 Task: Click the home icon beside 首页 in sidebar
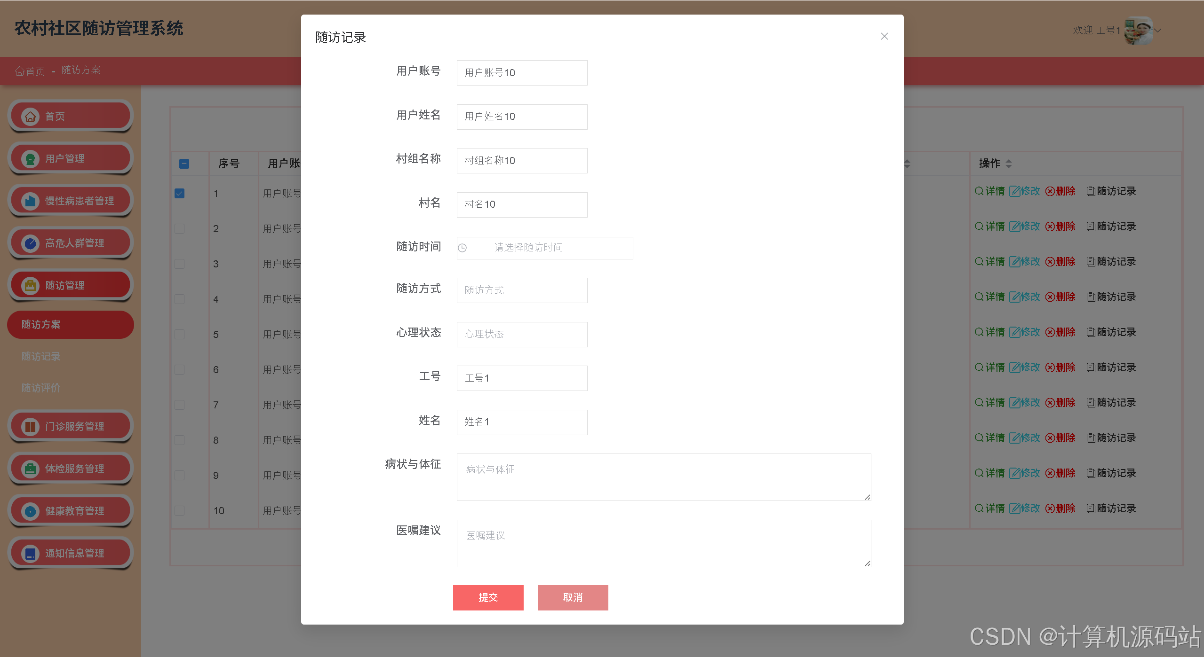(30, 116)
